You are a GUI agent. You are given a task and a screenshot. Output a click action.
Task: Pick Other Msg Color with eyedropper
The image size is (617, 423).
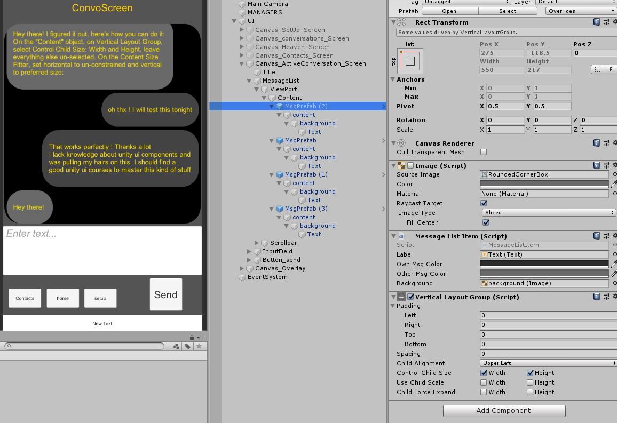(x=613, y=274)
